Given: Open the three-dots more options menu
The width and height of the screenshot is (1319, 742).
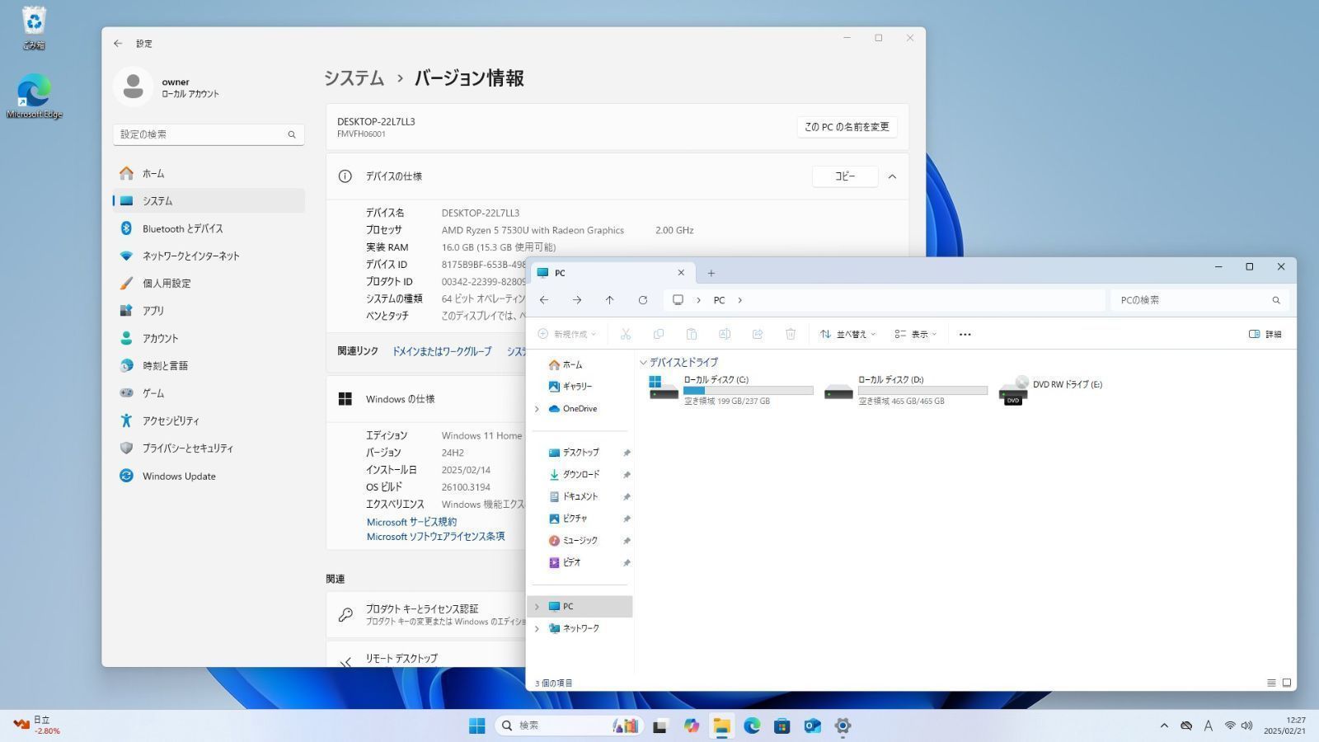Looking at the screenshot, I should point(965,334).
